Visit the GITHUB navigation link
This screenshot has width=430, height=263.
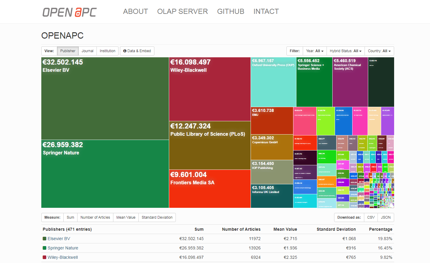click(231, 11)
